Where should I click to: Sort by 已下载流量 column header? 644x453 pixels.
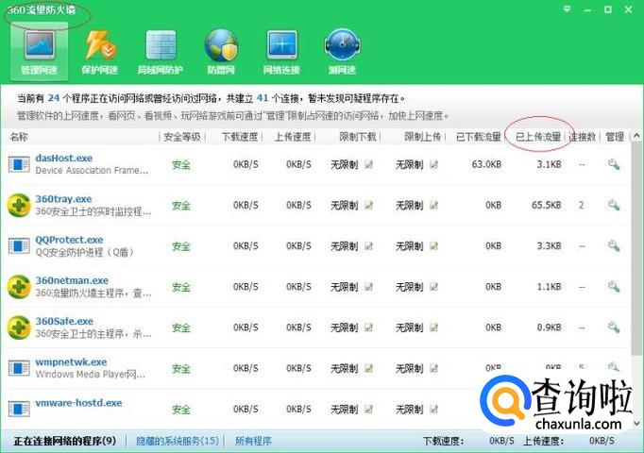point(479,137)
